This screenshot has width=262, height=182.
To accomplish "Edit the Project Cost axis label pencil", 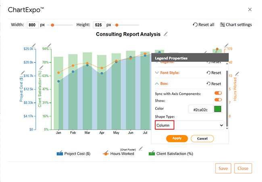I will 23,73.
